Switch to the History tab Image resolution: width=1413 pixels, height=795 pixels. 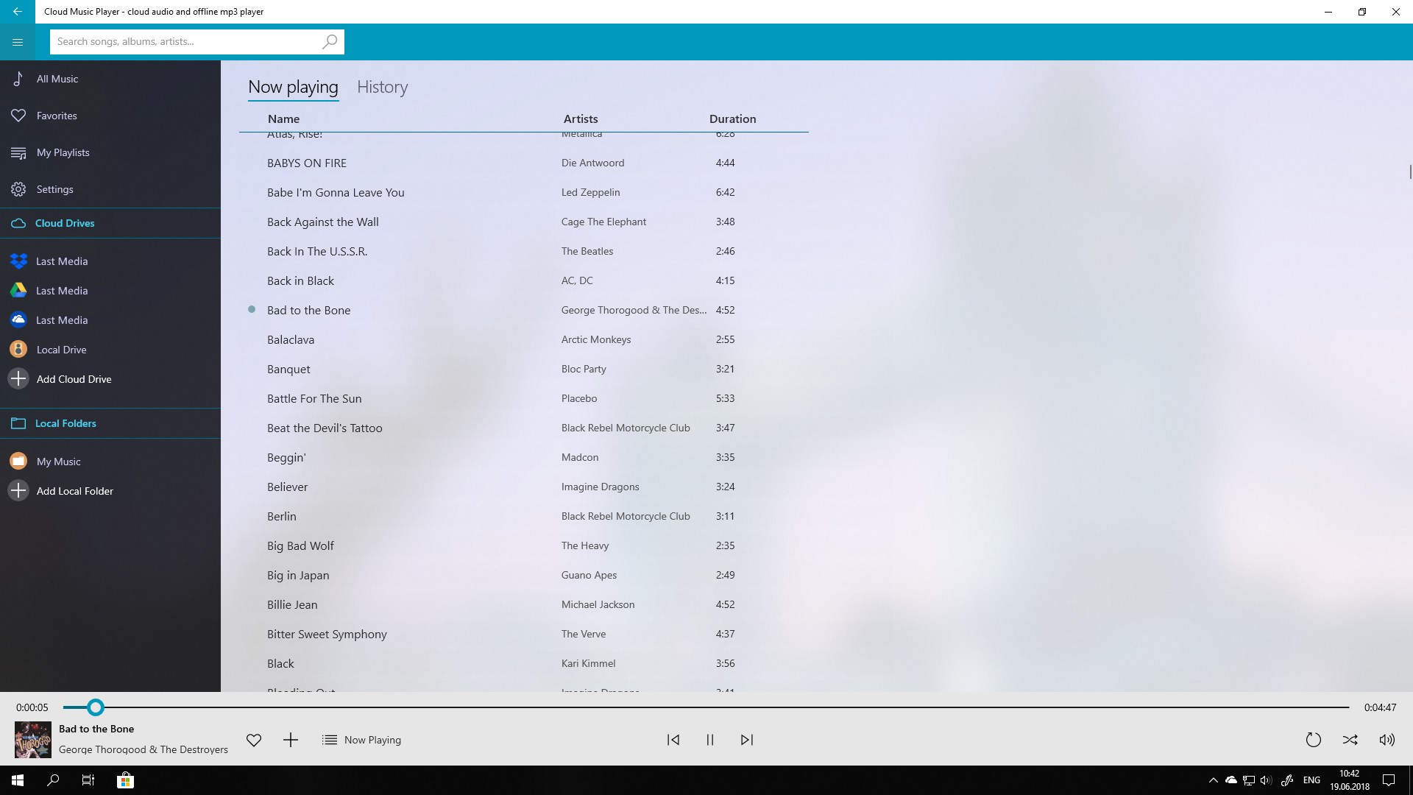382,87
